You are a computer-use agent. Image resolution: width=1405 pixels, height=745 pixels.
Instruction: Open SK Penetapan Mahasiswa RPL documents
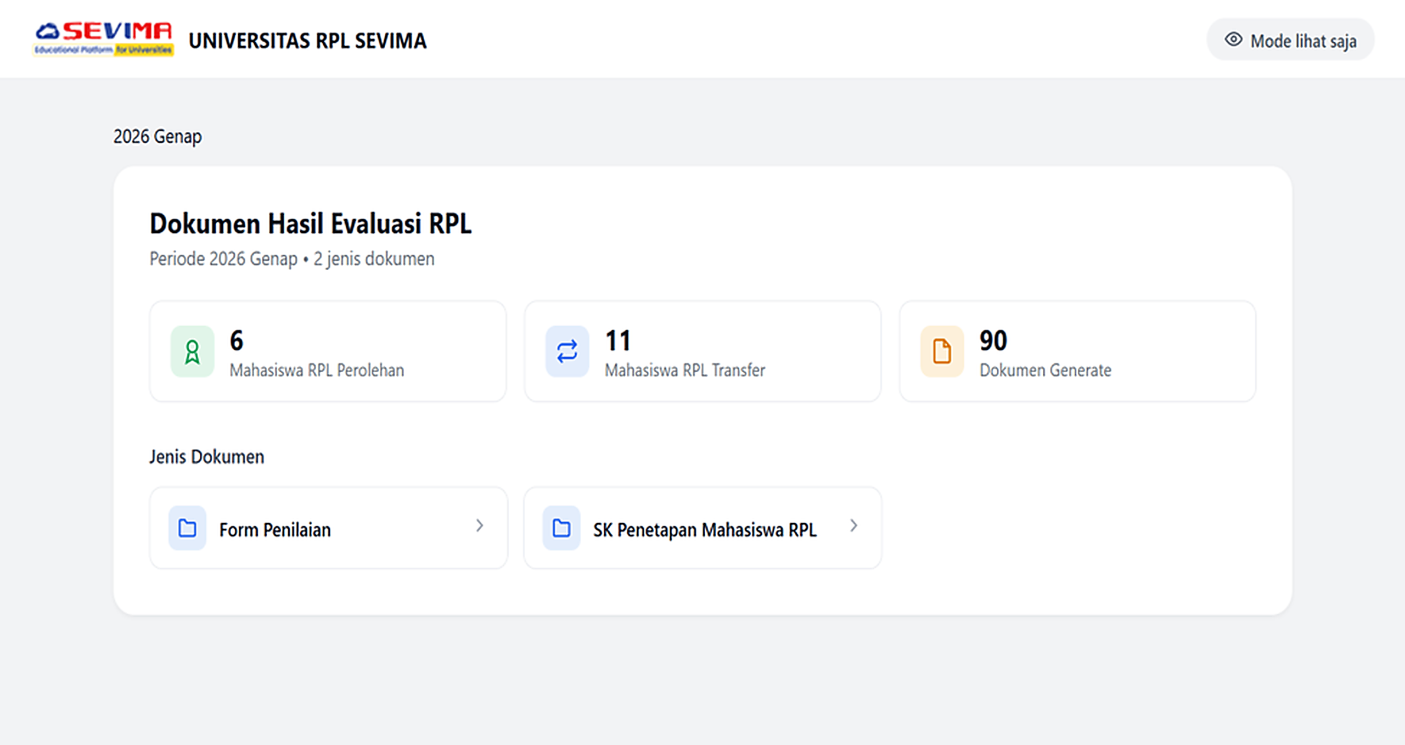click(x=702, y=528)
